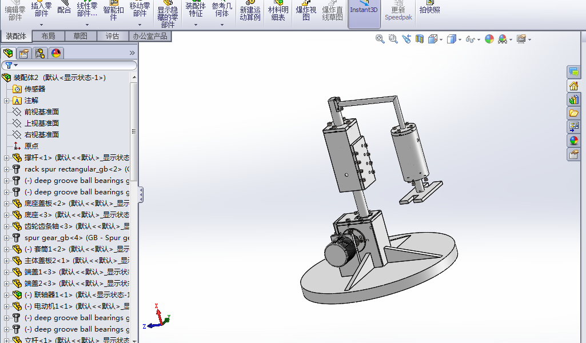The height and width of the screenshot is (343, 586).
Task: Open 线性零部件 dropdown arrow
Action: click(87, 25)
